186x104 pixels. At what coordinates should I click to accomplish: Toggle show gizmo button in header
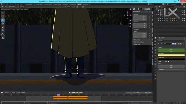[x=134, y=9]
